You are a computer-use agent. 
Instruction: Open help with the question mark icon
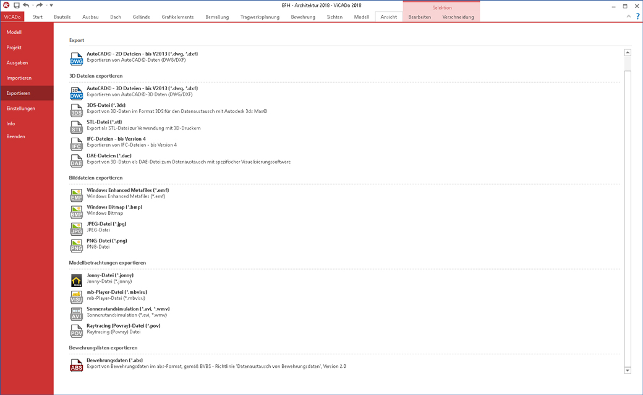coord(637,17)
